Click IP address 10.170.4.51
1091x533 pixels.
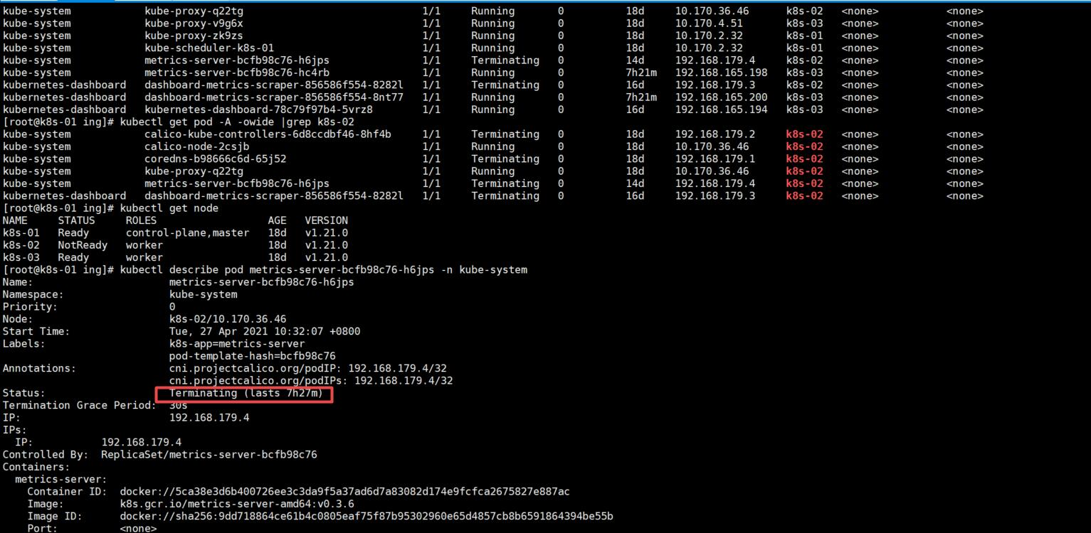[709, 23]
